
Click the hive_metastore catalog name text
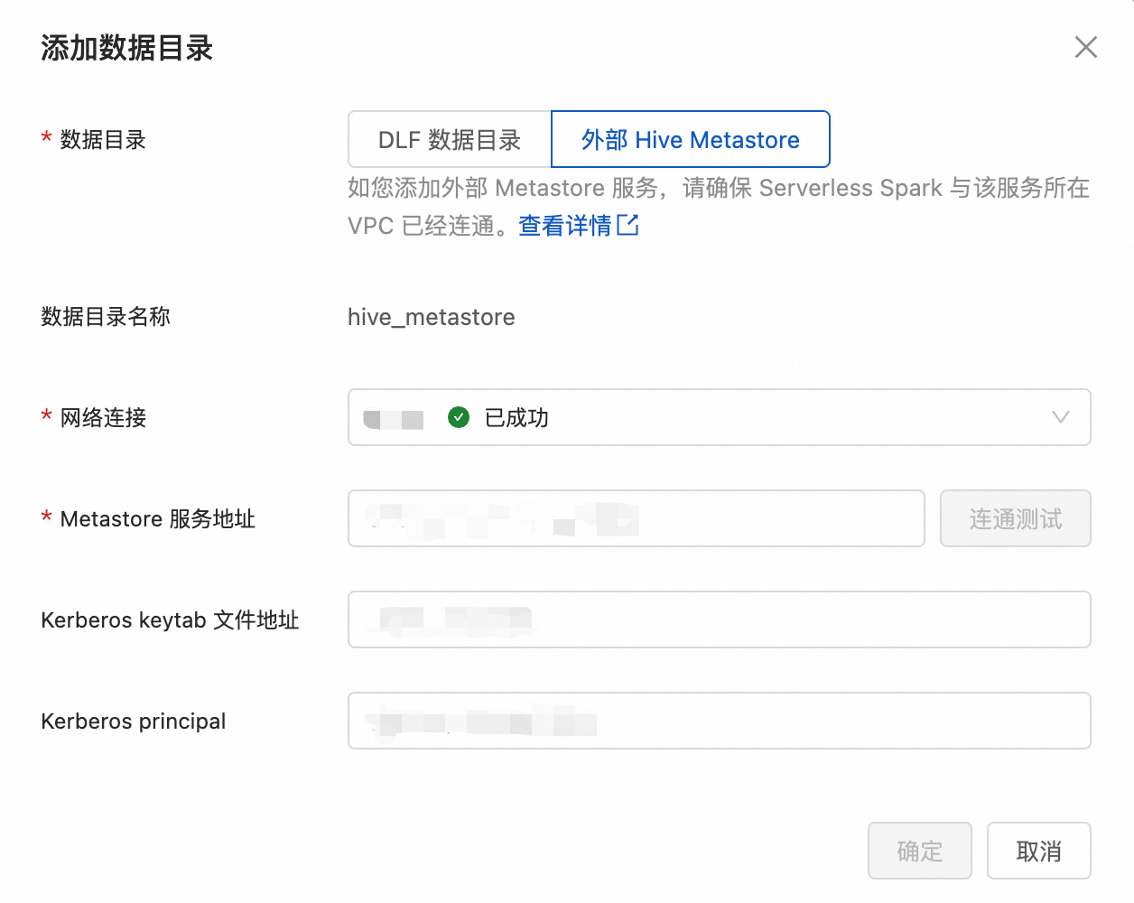(x=432, y=317)
